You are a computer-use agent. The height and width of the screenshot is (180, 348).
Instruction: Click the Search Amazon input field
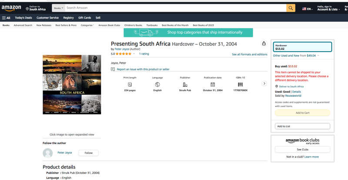(176, 8)
